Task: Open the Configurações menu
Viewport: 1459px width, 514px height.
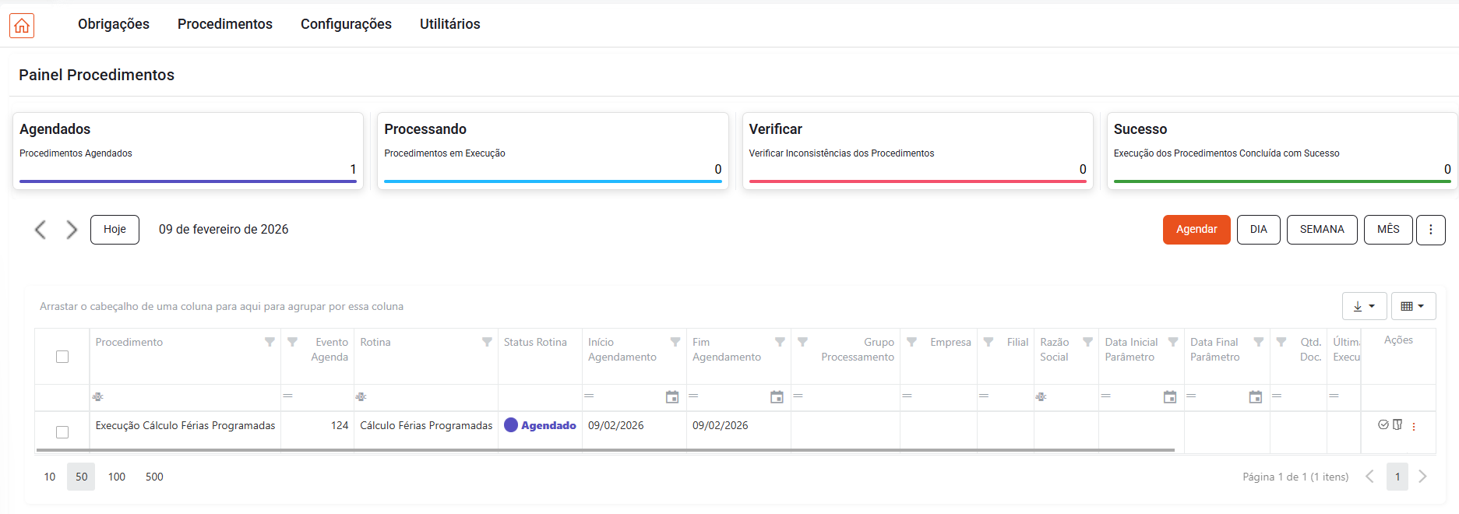Action: pyautogui.click(x=346, y=24)
